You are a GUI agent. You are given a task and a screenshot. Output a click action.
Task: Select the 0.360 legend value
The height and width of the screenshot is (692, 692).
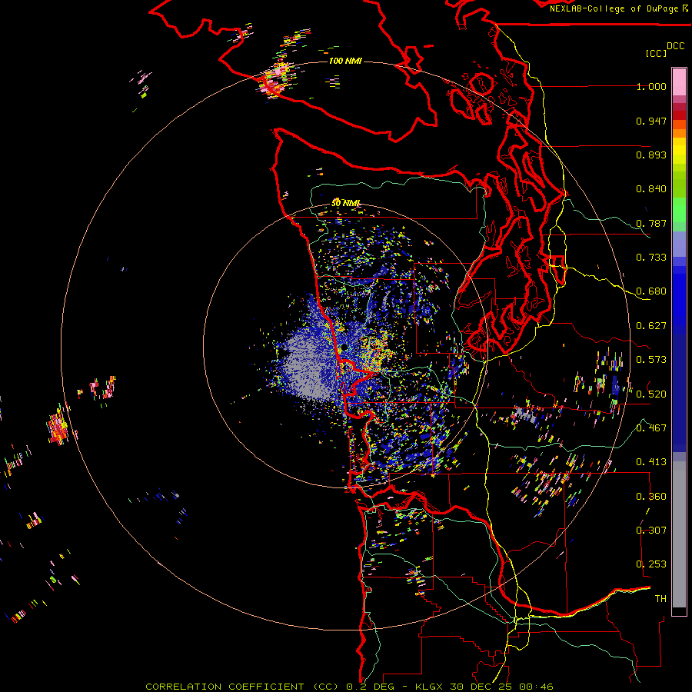[x=651, y=497]
